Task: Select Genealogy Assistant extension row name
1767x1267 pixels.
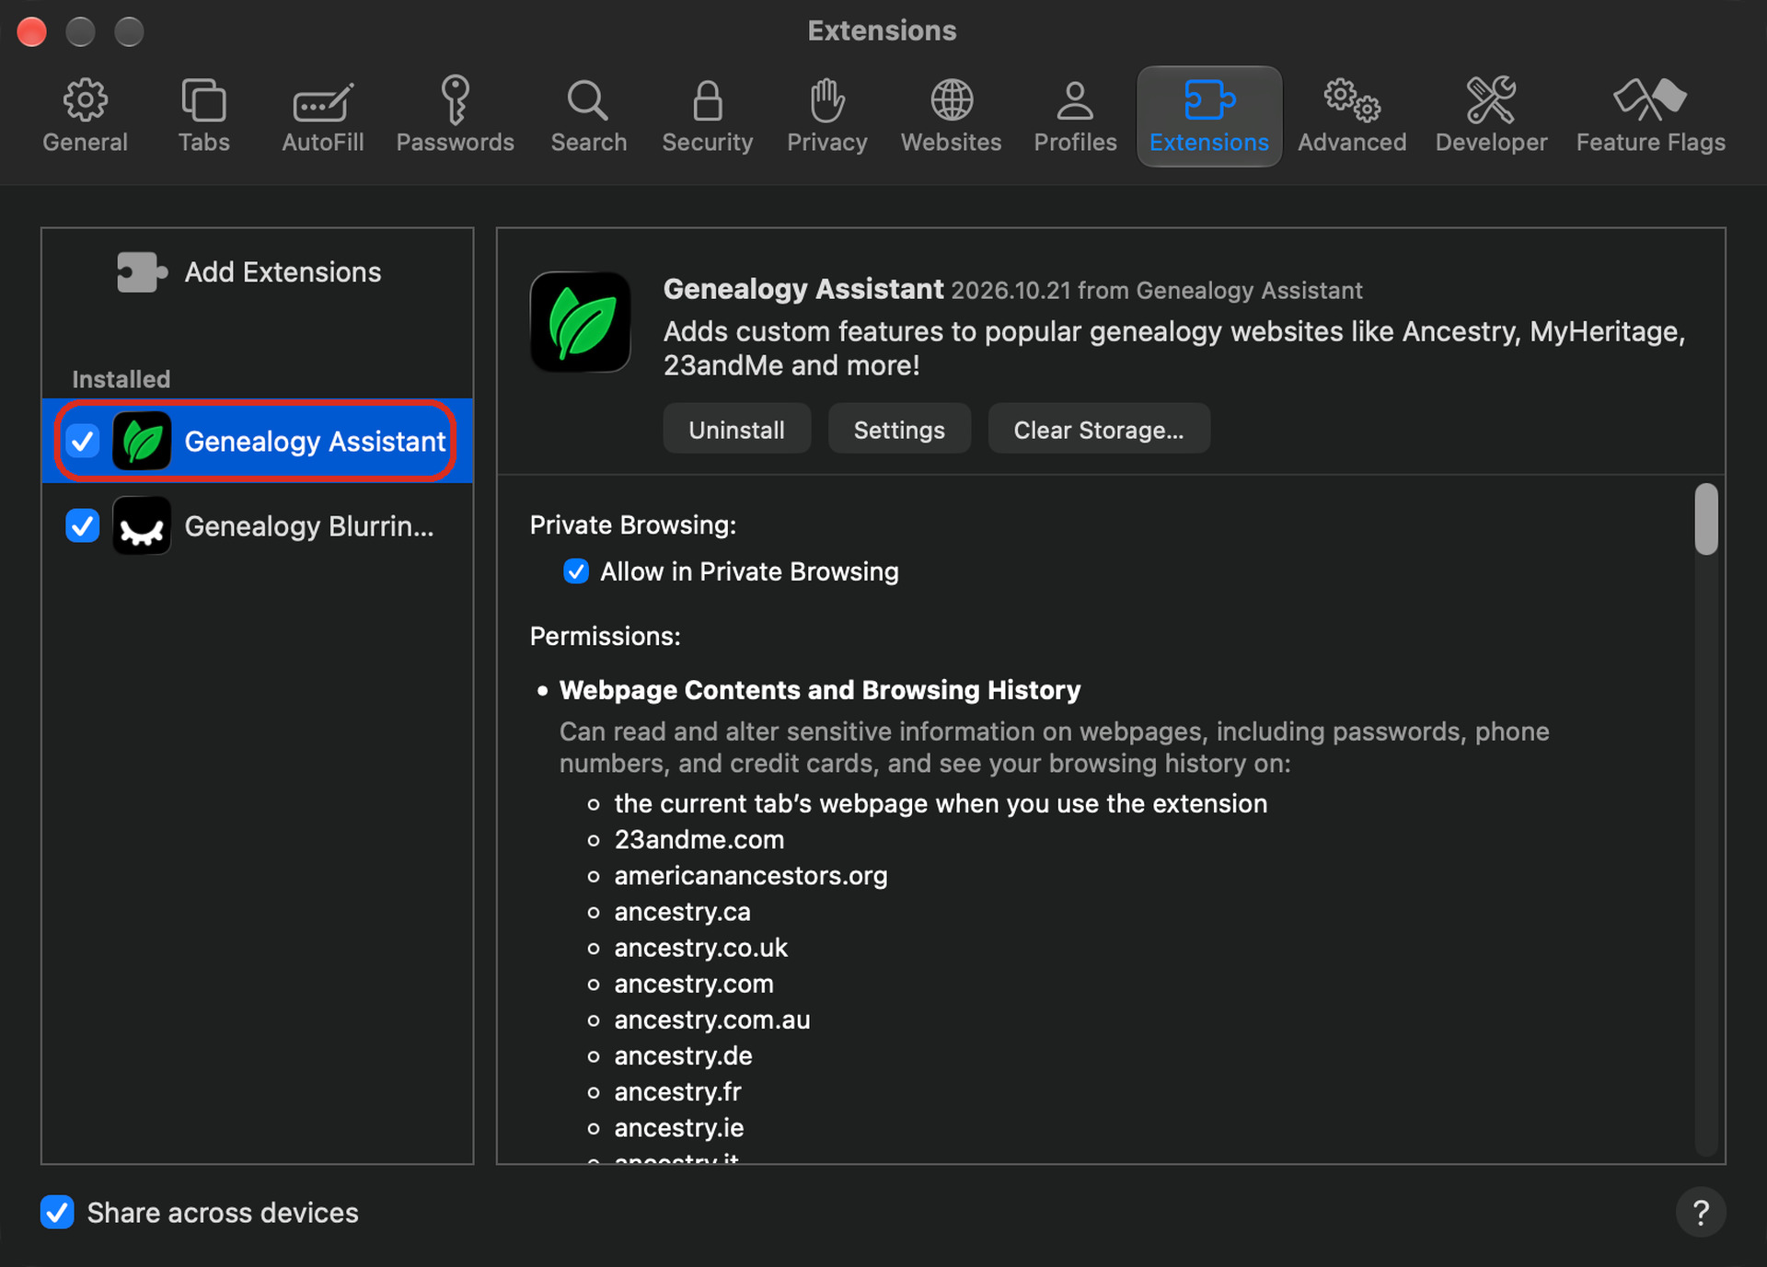Action: pos(315,442)
